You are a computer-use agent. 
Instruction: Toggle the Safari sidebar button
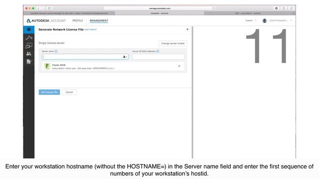[49, 8]
